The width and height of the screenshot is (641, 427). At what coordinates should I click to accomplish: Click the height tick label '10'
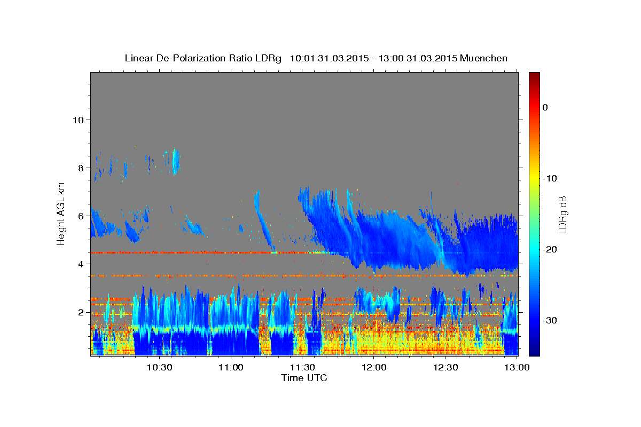(x=78, y=120)
